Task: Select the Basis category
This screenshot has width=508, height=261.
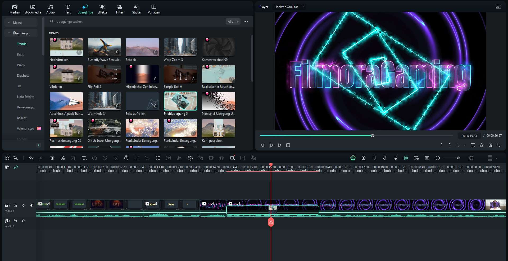Action: (x=20, y=54)
